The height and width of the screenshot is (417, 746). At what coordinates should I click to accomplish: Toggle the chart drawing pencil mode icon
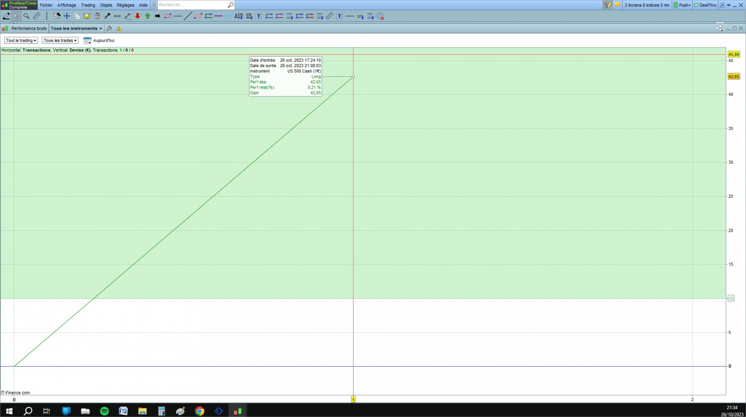tap(607, 5)
